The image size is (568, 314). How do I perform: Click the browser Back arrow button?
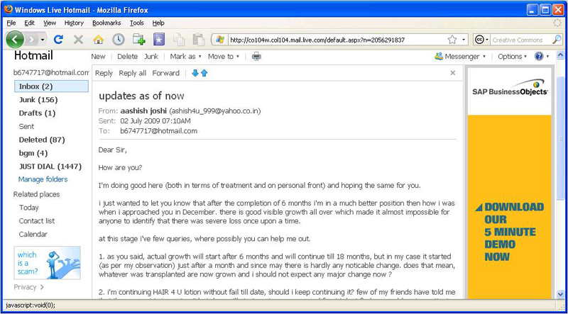click(x=17, y=40)
